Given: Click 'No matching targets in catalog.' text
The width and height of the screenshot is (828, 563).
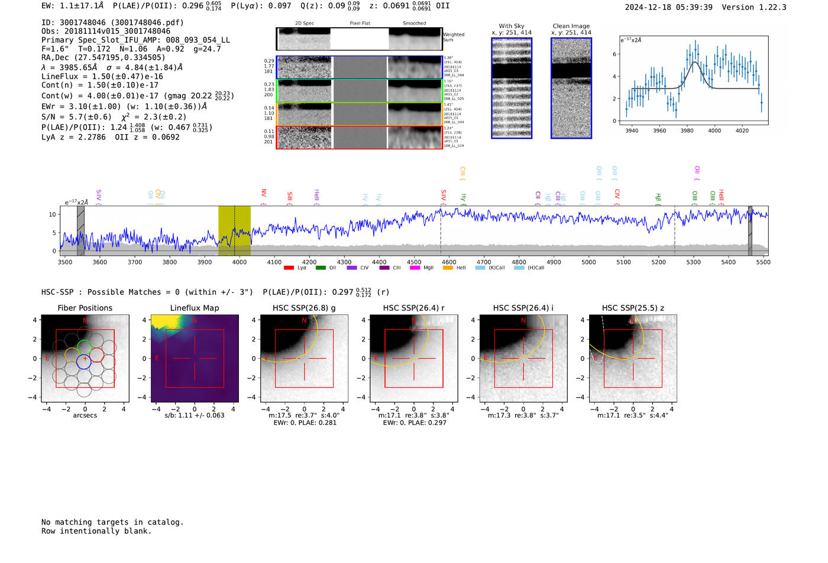Looking at the screenshot, I should point(112,522).
